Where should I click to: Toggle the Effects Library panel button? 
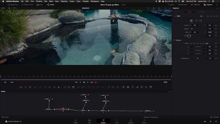27,4
